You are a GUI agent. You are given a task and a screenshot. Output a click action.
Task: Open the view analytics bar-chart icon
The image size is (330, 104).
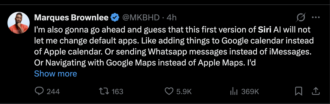(234, 91)
